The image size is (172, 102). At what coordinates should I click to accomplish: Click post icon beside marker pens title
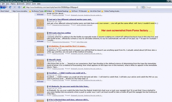(48, 19)
